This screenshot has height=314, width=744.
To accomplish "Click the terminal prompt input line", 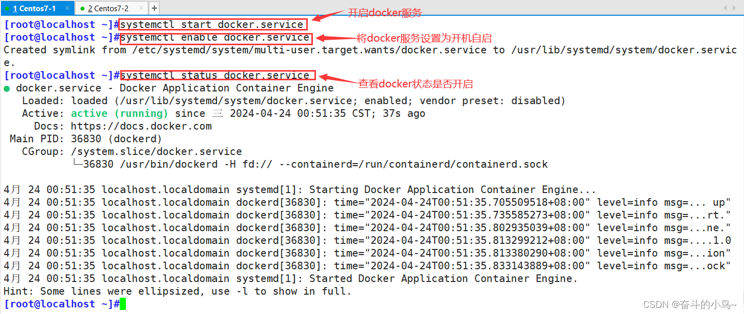I will tap(61, 304).
